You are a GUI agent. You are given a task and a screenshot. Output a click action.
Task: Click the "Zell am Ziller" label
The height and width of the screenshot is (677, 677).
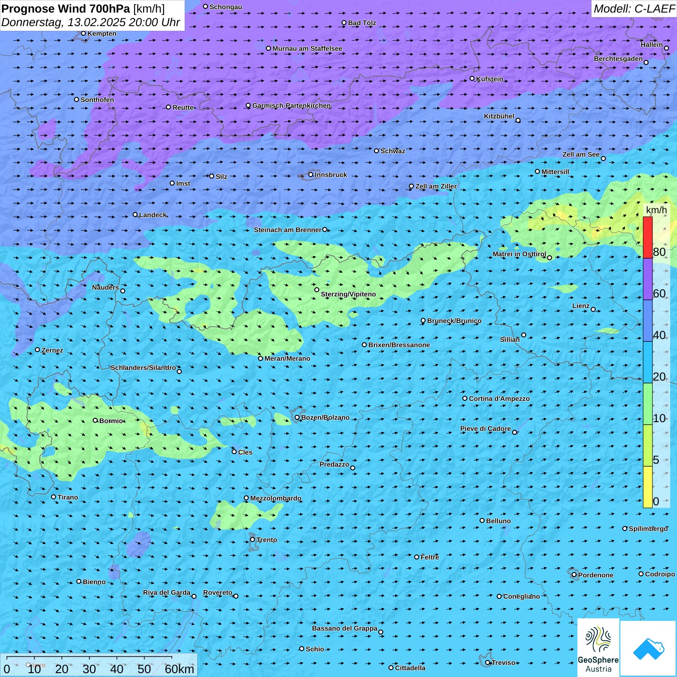point(436,186)
